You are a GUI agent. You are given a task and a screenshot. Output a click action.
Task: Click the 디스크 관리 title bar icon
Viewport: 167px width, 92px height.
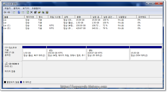pyautogui.click(x=4, y=4)
